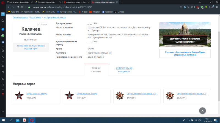Open 1200×675 bookmark folder
Screen dimensions: 220x123
click(x=13, y=12)
